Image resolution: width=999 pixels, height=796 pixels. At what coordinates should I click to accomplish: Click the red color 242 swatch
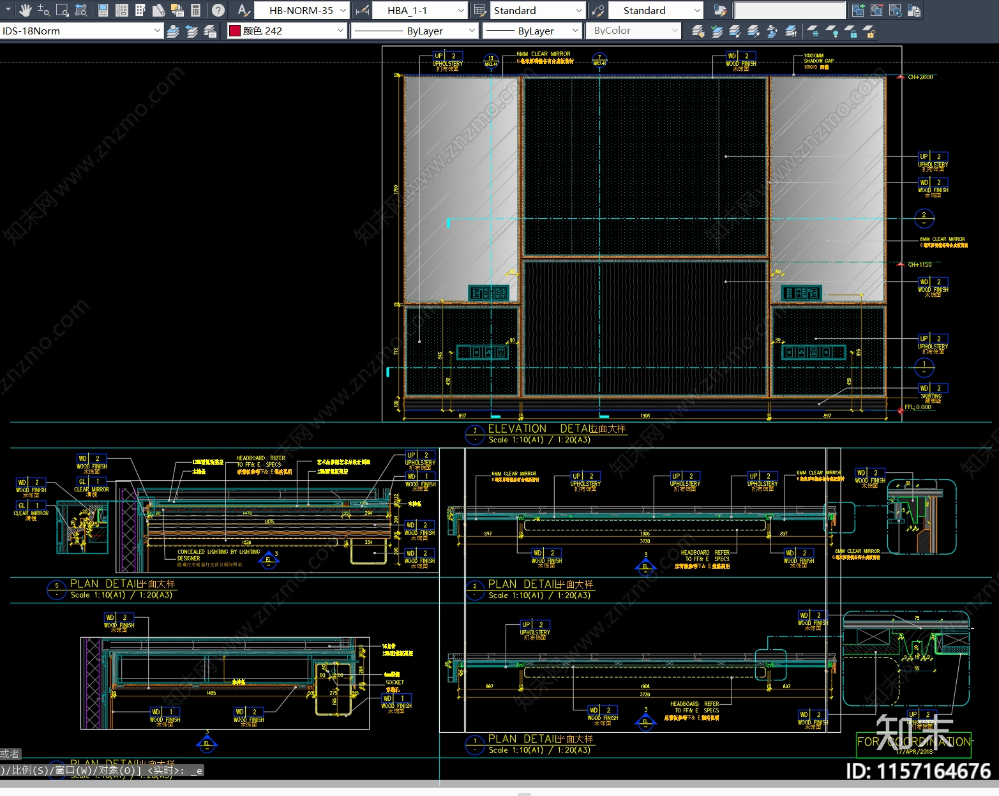point(235,31)
